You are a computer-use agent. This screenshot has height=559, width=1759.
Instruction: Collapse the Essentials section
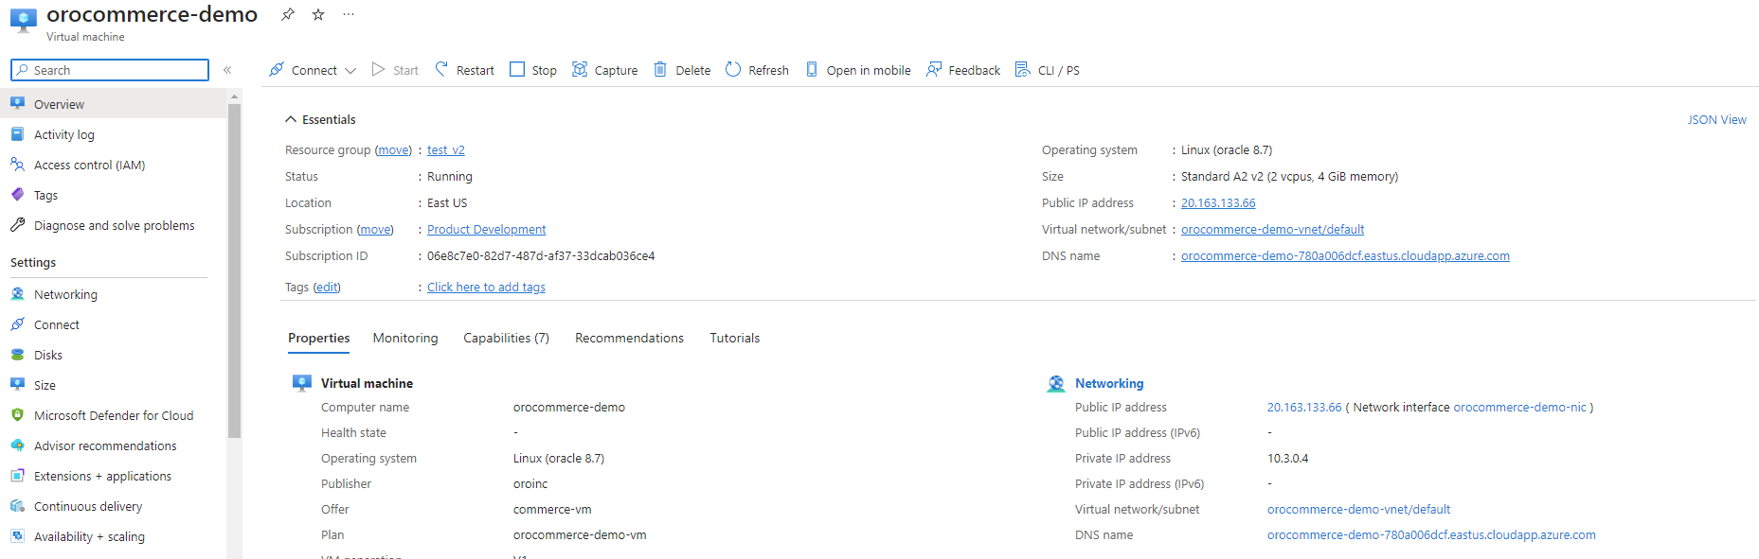pos(291,119)
